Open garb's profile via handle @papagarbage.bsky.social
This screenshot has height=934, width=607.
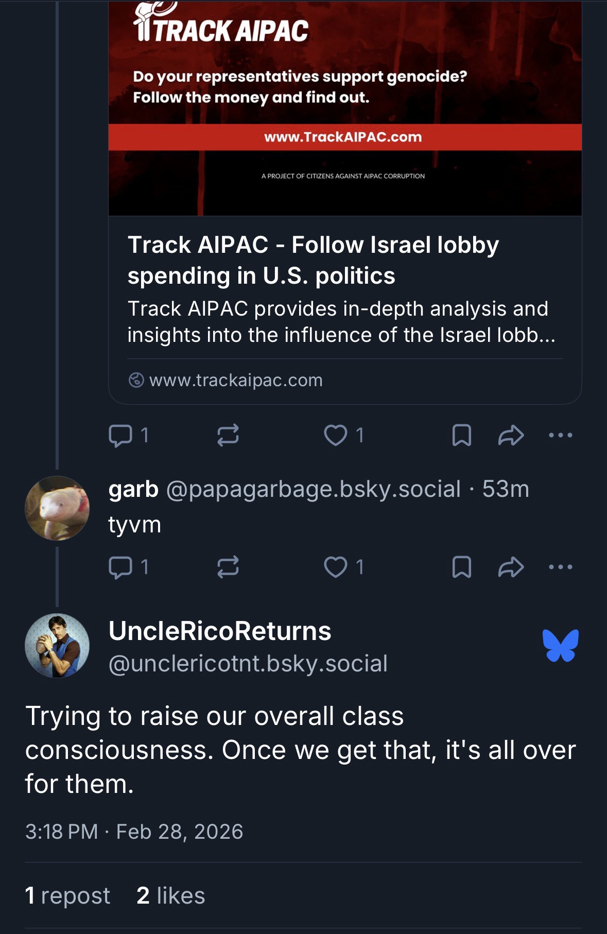[313, 489]
